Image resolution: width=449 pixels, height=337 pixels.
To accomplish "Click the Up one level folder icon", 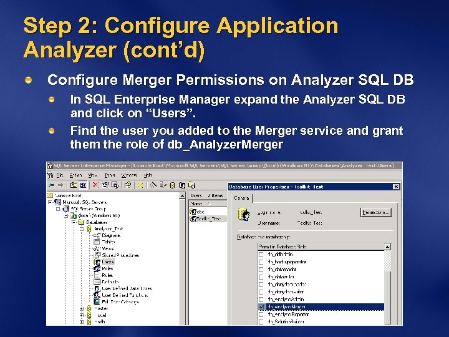I will [74, 185].
